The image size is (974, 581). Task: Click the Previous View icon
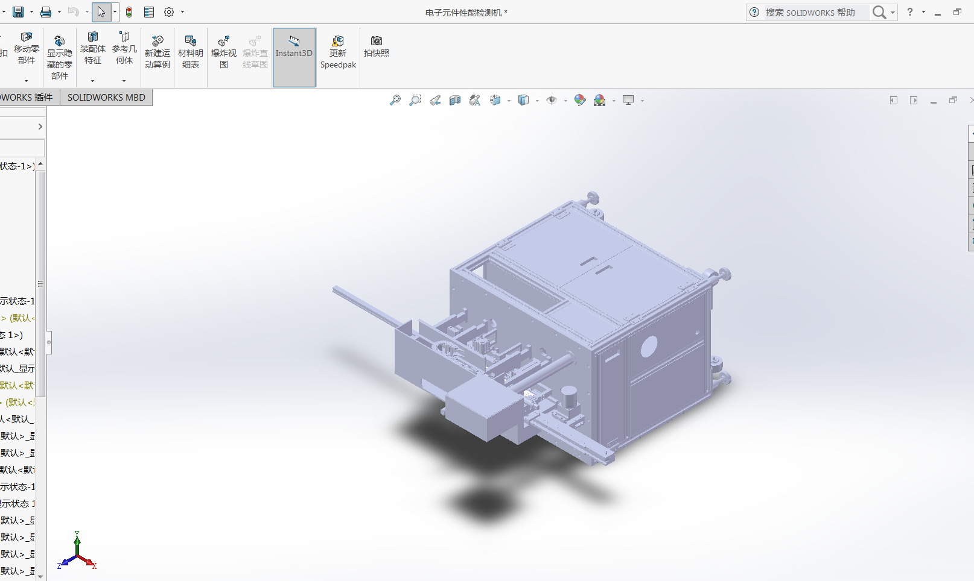[435, 100]
